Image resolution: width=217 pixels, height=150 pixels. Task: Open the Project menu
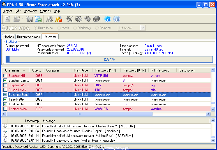click(7, 11)
